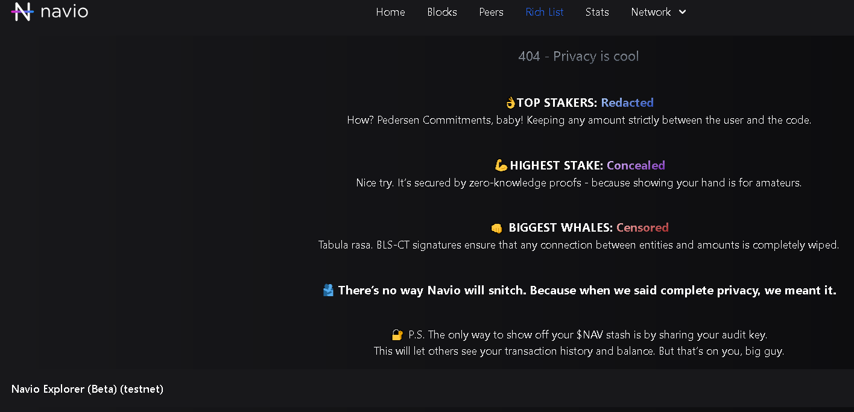Click the 'transaction history and balance' line
The image size is (854, 412).
click(579, 351)
